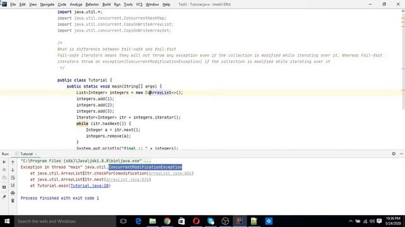This screenshot has width=405, height=227.
Task: Click the ConcurrentHashMap import line
Action: (x=112, y=18)
